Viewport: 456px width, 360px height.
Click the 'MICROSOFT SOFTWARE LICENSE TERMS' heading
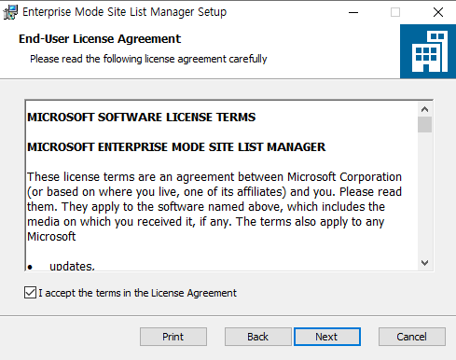[x=142, y=118]
